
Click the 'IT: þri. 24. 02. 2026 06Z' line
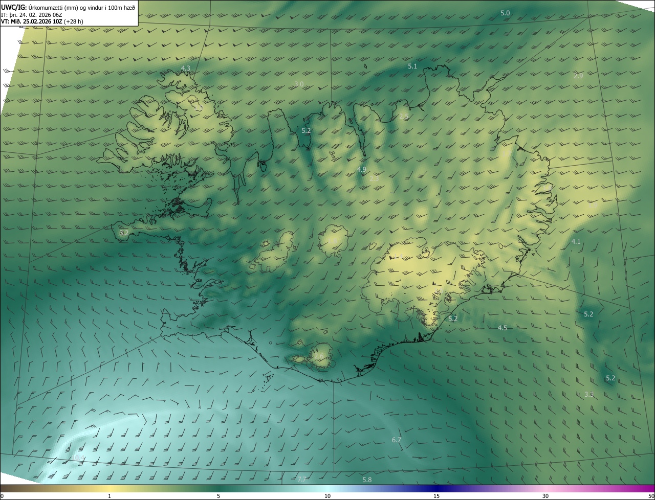tap(32, 15)
